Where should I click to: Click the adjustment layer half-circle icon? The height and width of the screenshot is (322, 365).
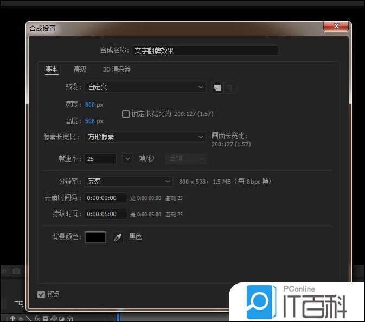(61, 319)
